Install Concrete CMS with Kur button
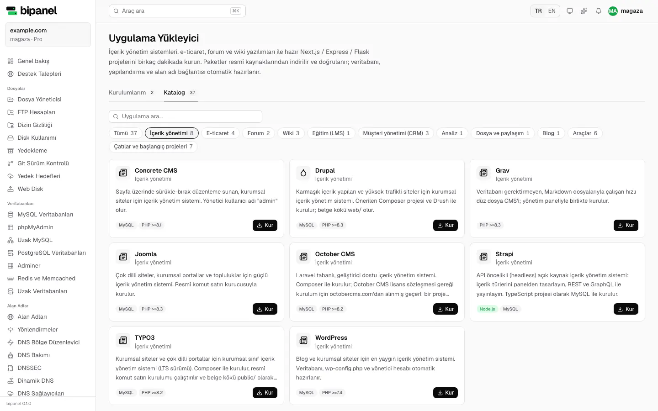 coord(265,225)
